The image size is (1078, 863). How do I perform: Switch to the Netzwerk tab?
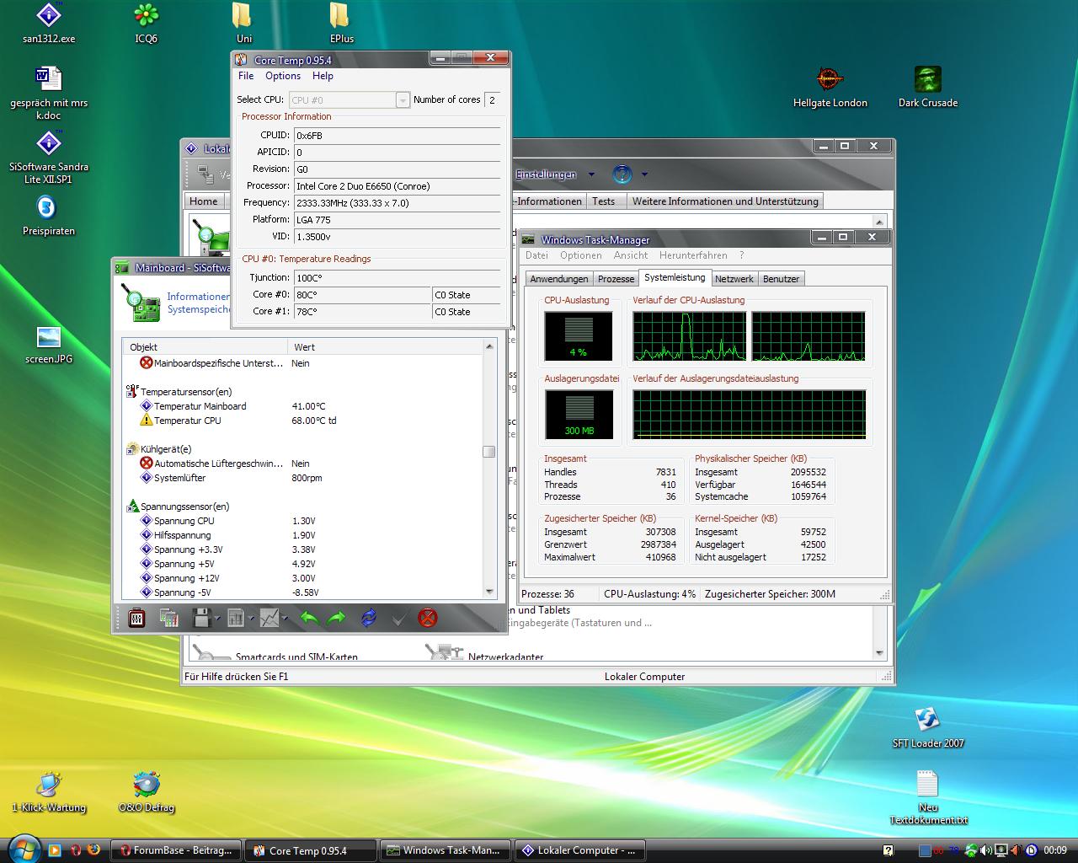coord(734,279)
